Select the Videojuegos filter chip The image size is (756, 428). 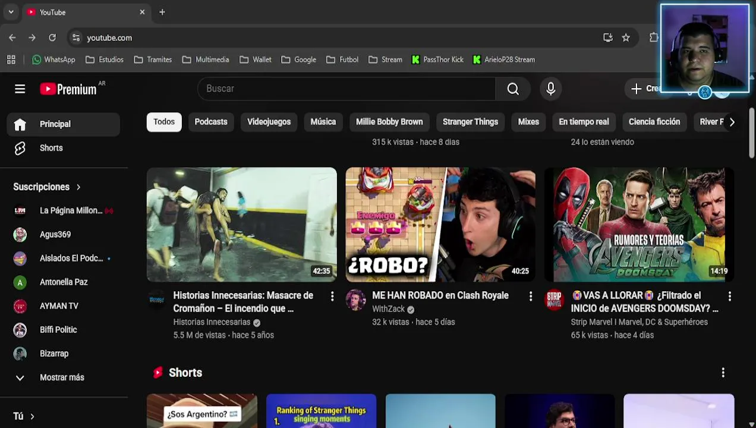coord(269,122)
